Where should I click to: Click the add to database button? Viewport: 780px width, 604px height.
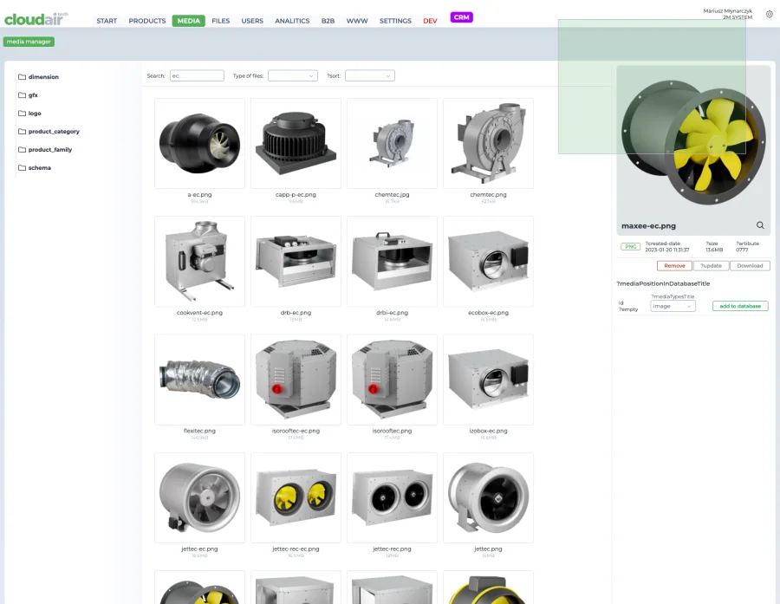click(x=740, y=306)
